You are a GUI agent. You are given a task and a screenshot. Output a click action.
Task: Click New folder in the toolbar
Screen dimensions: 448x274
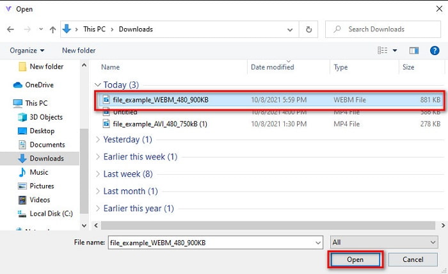click(x=79, y=51)
